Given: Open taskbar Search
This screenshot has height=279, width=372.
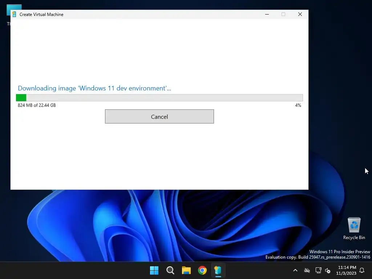Looking at the screenshot, I should 170,270.
